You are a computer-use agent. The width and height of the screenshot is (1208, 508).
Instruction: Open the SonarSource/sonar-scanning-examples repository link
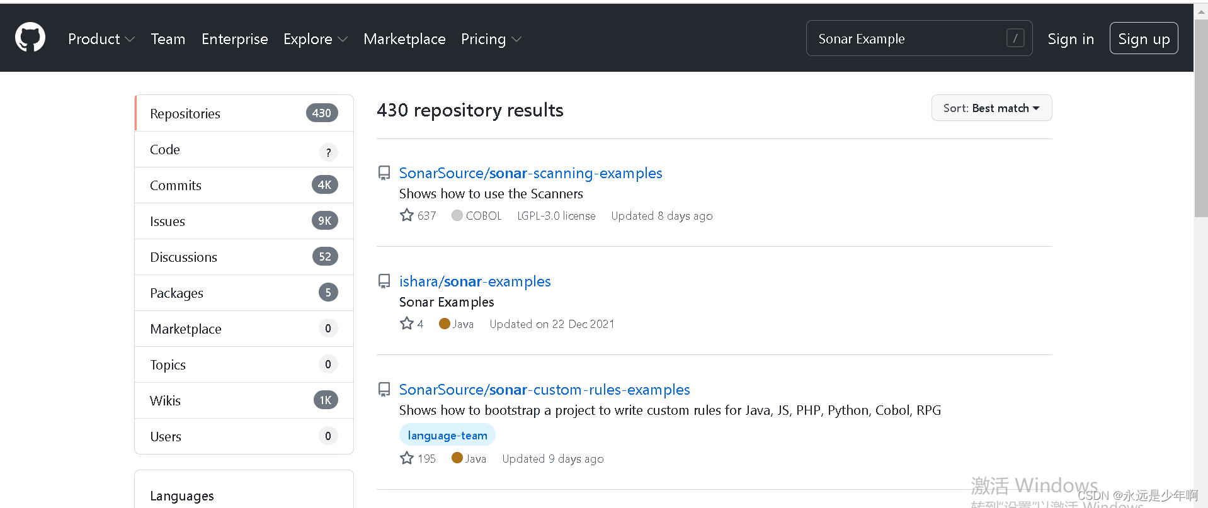coord(530,173)
